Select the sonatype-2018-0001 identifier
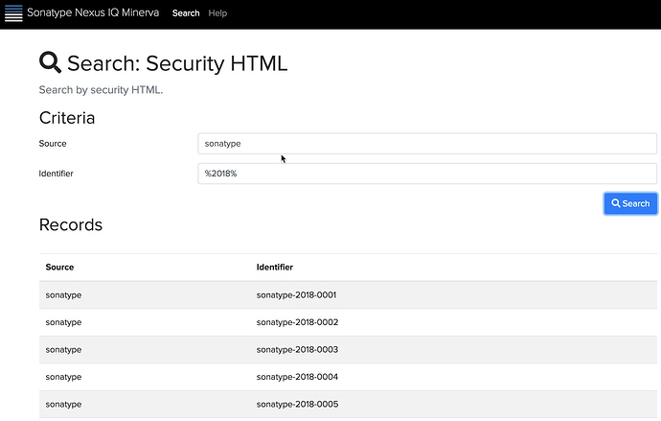This screenshot has width=661, height=421. coord(296,294)
